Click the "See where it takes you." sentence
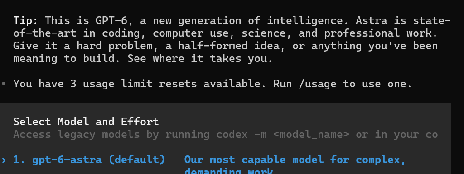 point(200,58)
